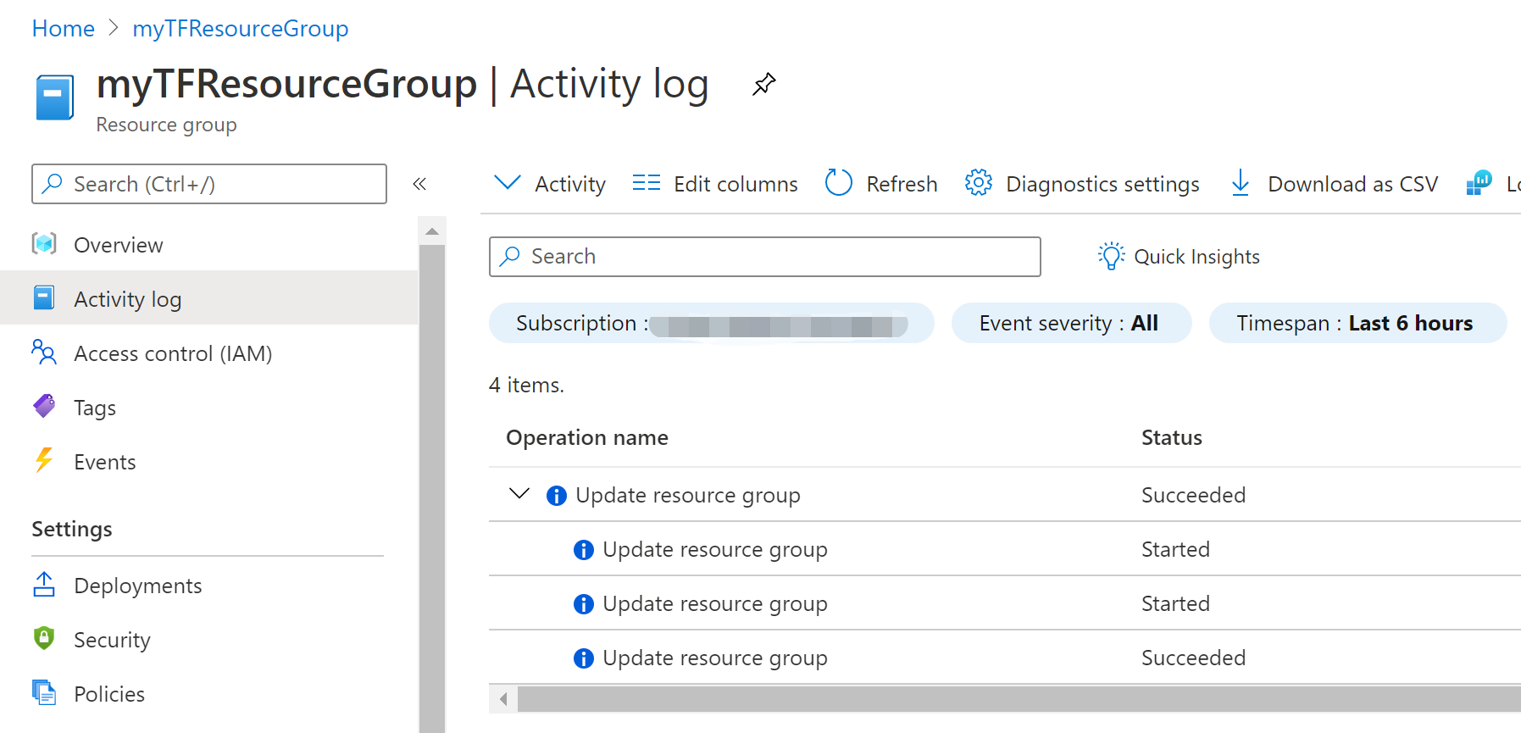Viewport: 1521px width, 733px height.
Task: Click the Download as CSV arrow icon
Action: (1240, 183)
